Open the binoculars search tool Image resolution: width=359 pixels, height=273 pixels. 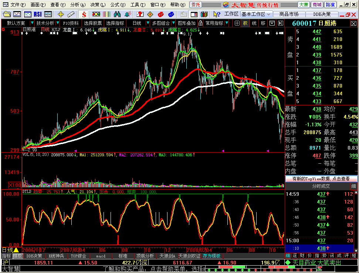(x=117, y=14)
